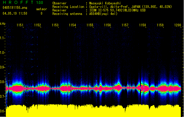Click the meteor count label
The width and height of the screenshot is (184, 117).
pos(42,9)
